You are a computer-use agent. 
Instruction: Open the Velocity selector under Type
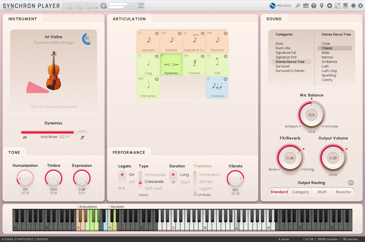143,195
